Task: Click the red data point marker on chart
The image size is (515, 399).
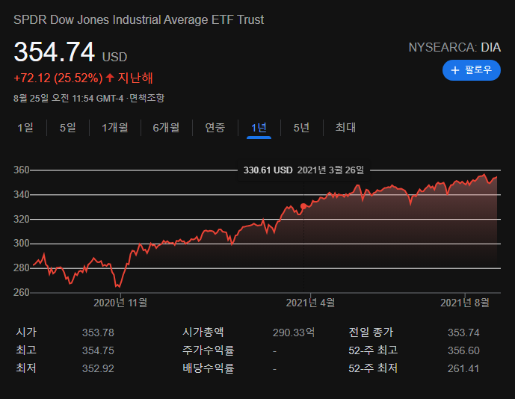Action: [303, 206]
